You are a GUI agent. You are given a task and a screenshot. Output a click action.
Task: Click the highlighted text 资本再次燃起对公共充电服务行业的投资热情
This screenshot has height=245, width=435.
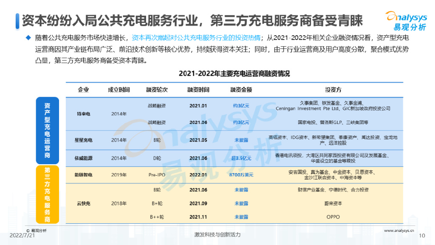pos(196,38)
